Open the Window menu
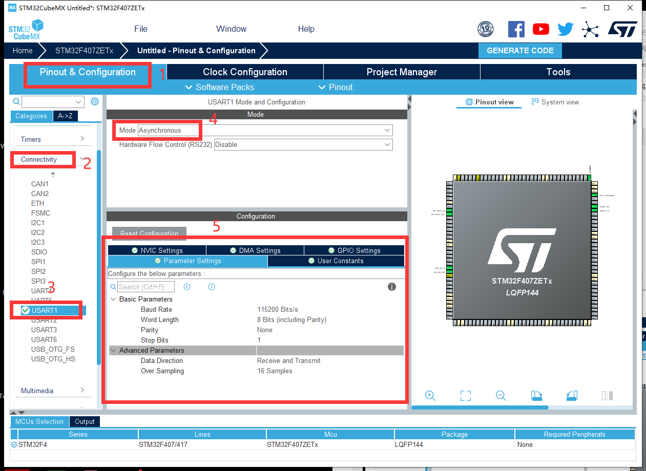The width and height of the screenshot is (646, 471). tap(231, 29)
